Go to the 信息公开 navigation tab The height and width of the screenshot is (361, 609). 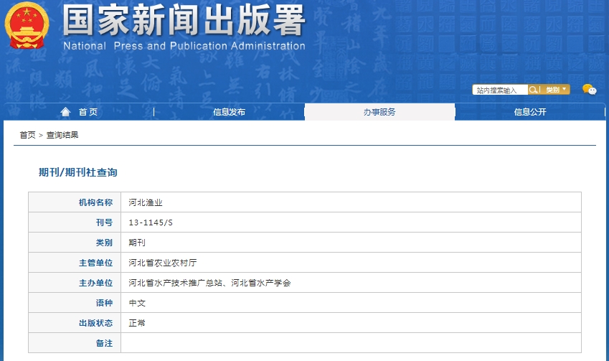click(530, 112)
